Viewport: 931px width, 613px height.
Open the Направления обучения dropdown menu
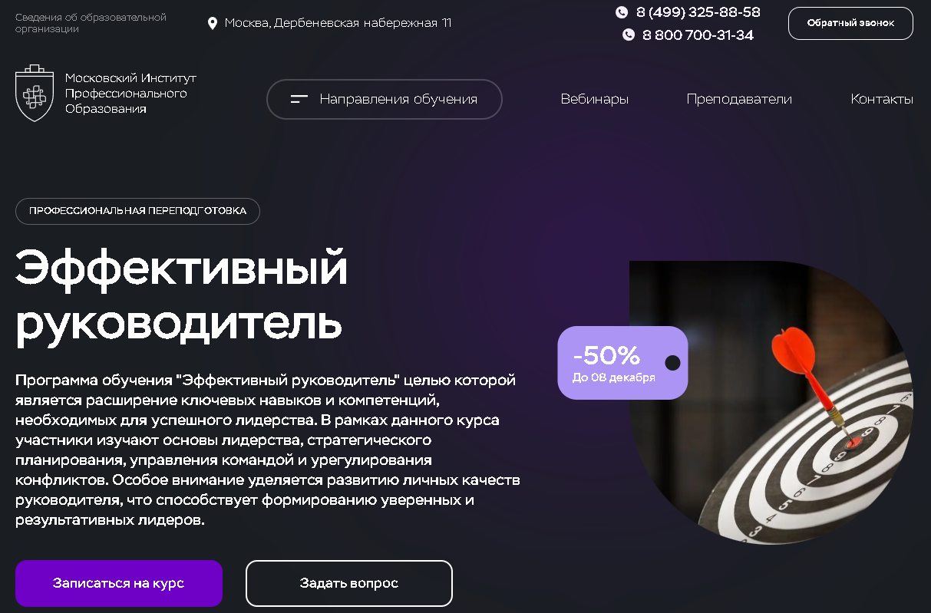tap(385, 100)
